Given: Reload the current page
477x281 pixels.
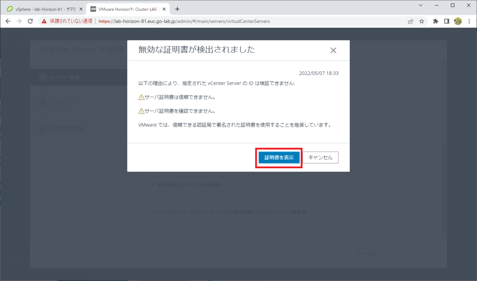Looking at the screenshot, I should (x=30, y=21).
